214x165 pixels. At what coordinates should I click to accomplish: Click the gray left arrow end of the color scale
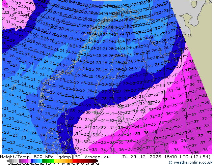pyautogui.click(x=8, y=161)
